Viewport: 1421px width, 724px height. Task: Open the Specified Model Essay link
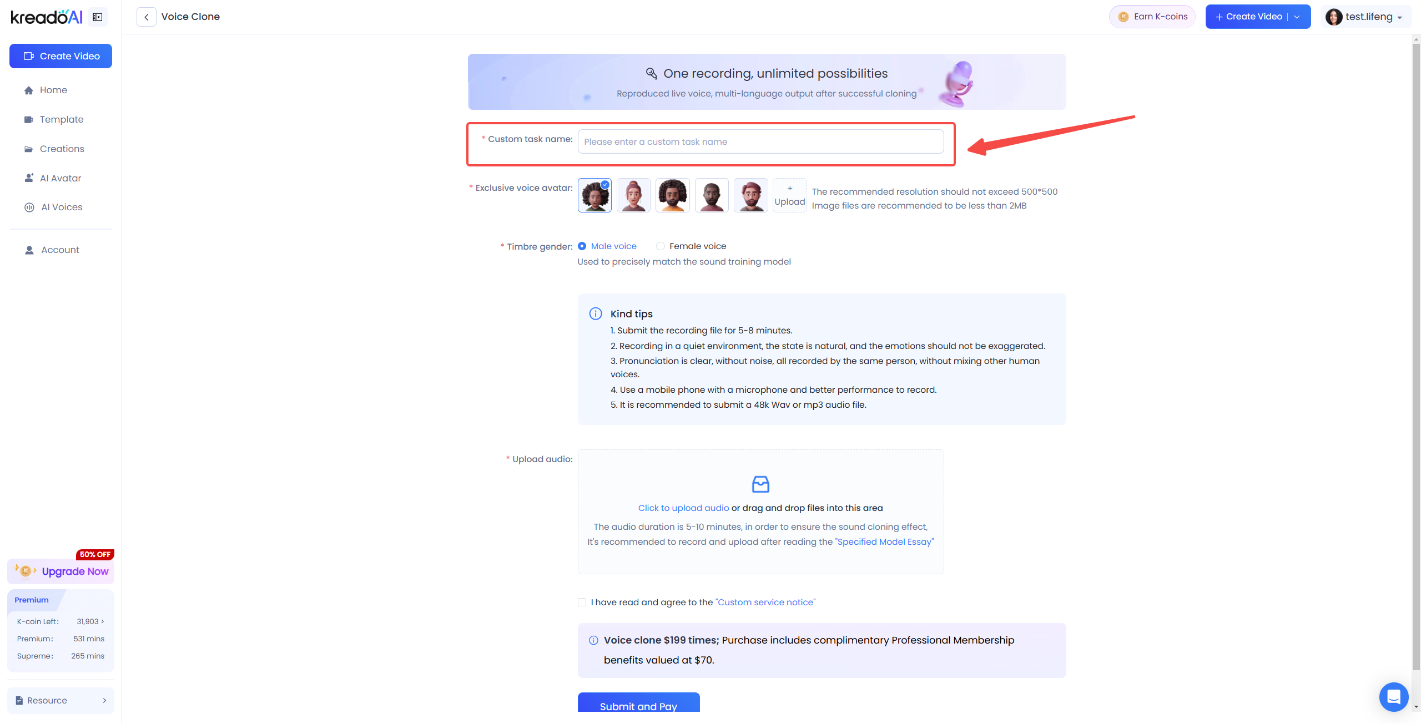pyautogui.click(x=884, y=541)
